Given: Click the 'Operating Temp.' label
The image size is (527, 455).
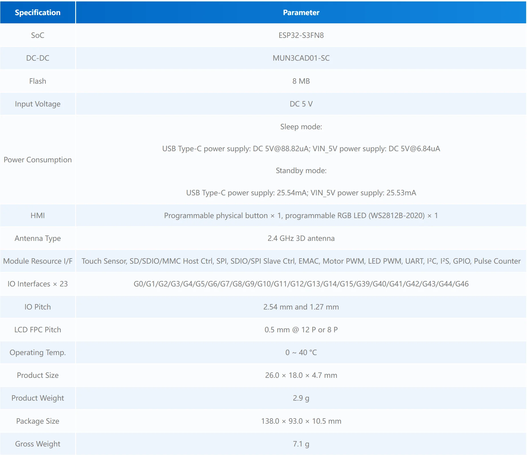Looking at the screenshot, I should [38, 352].
